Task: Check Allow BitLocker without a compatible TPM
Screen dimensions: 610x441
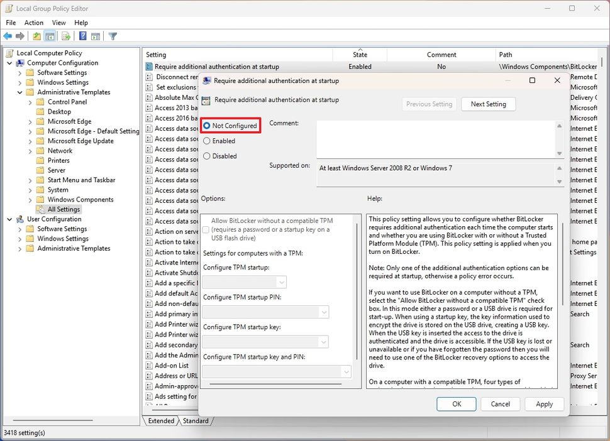Action: click(206, 230)
